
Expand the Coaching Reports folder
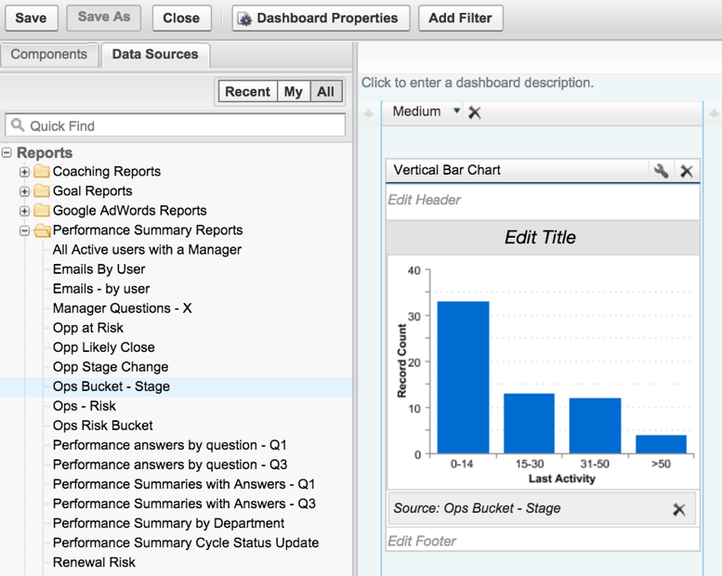pyautogui.click(x=25, y=172)
